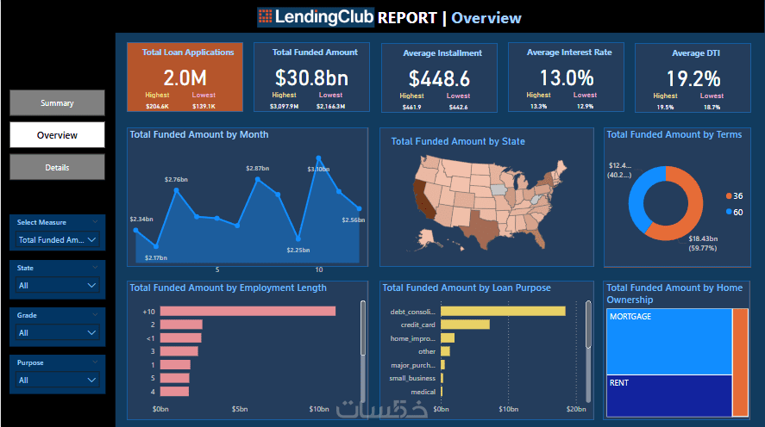Image resolution: width=765 pixels, height=427 pixels.
Task: Click the $2.87bn data label
Action: coord(258,169)
